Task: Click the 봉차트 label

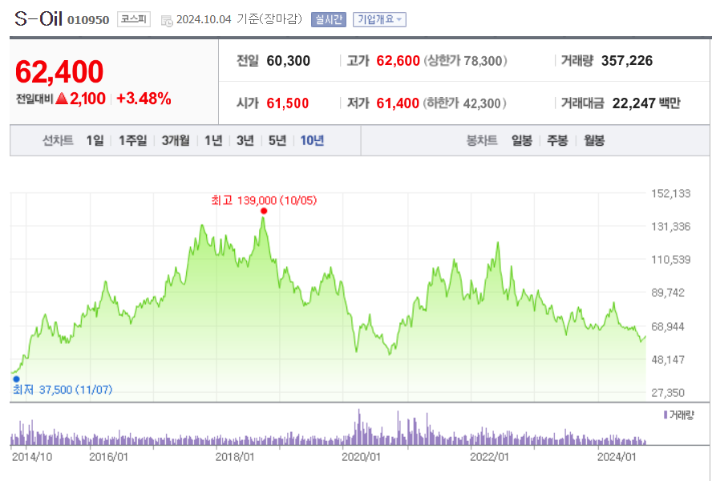Action: (482, 140)
